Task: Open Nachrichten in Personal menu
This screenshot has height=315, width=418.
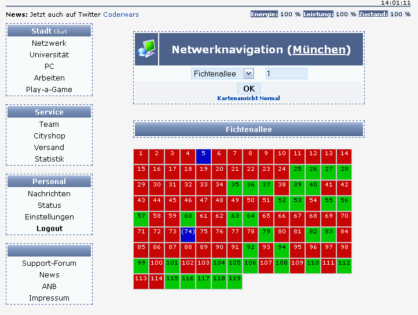Action: [49, 193]
